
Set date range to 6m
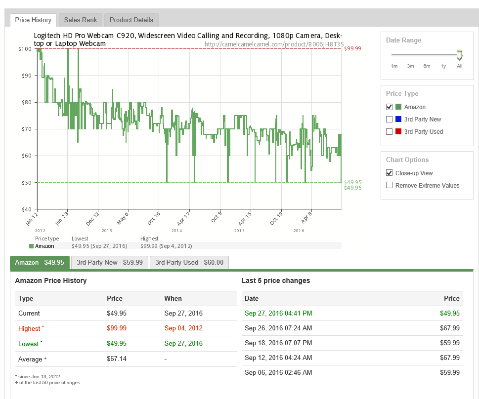coord(427,66)
